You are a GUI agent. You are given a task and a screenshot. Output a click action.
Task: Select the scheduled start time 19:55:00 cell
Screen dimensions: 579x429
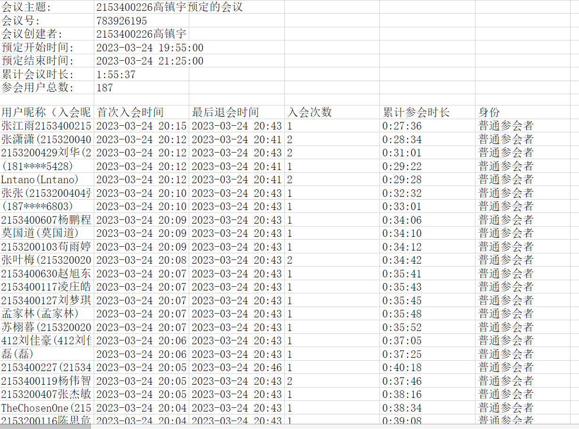(150, 48)
